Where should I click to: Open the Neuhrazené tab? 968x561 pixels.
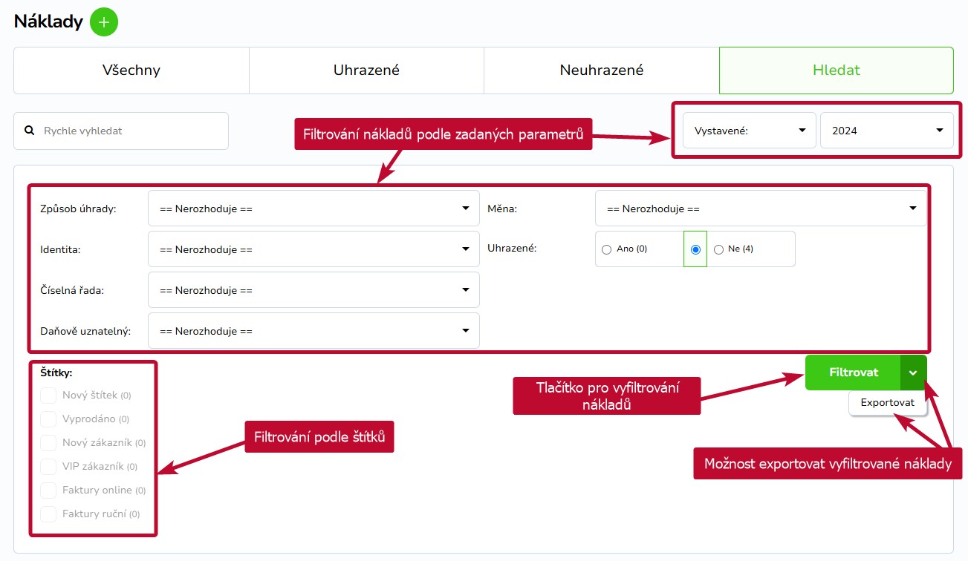[602, 70]
